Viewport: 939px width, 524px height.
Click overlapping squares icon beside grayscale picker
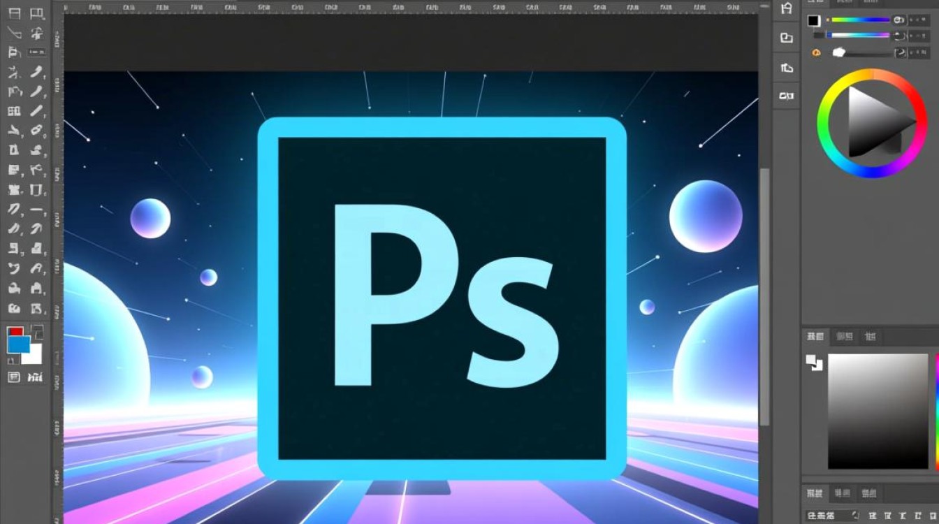815,363
